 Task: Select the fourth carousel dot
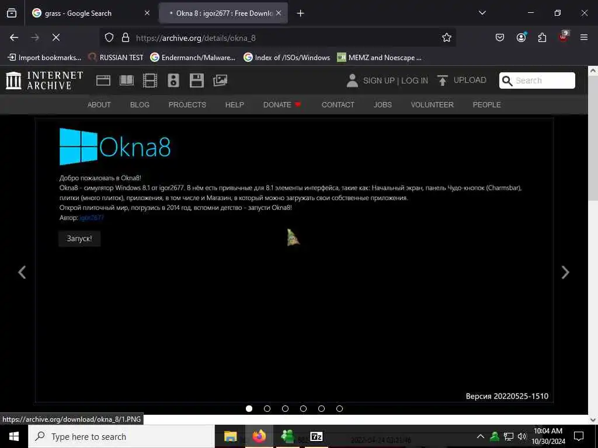tap(303, 408)
